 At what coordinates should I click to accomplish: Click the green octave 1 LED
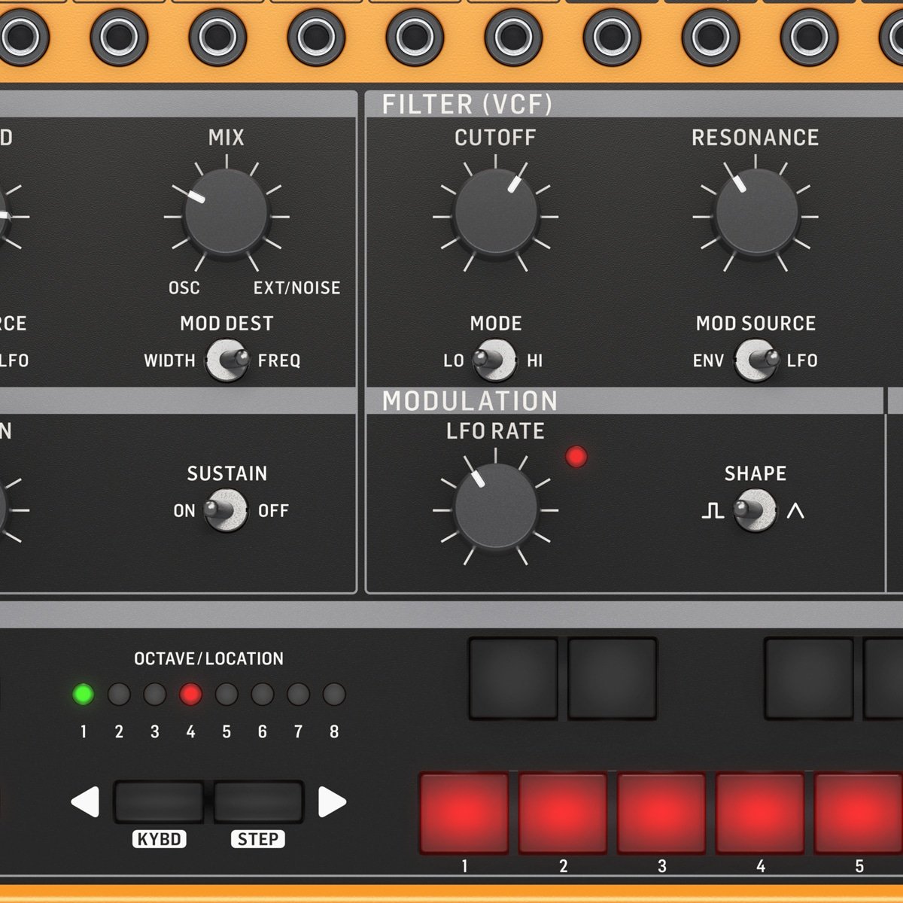(84, 694)
